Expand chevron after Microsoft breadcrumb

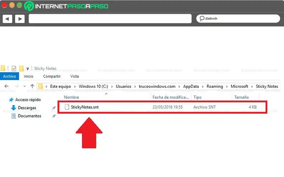click(x=252, y=87)
